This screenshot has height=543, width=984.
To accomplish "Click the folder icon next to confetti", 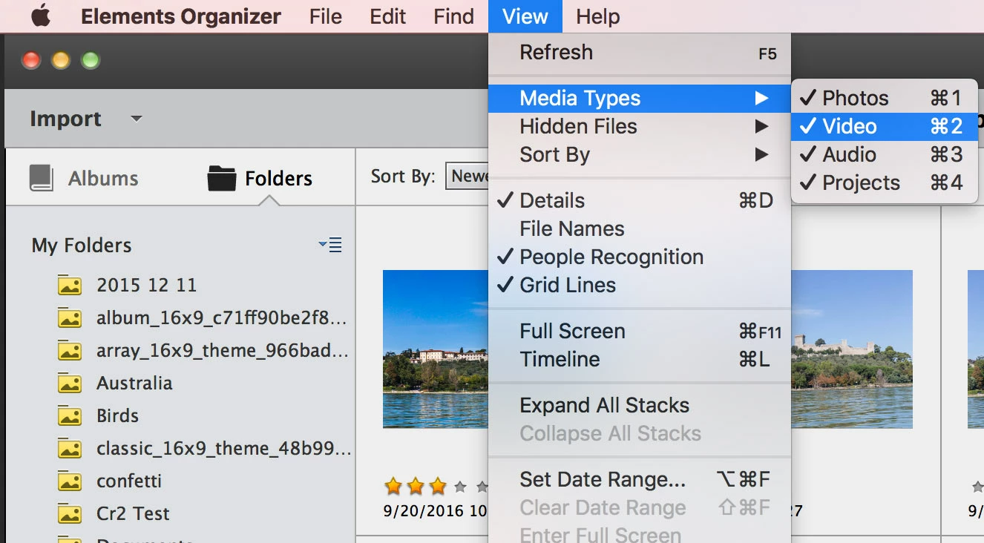I will tap(70, 481).
